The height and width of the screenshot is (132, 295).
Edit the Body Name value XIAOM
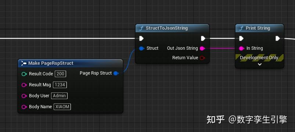pyautogui.click(x=62, y=107)
